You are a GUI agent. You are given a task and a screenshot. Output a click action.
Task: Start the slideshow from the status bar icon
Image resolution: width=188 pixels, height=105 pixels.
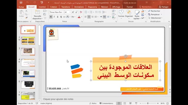point(136,103)
